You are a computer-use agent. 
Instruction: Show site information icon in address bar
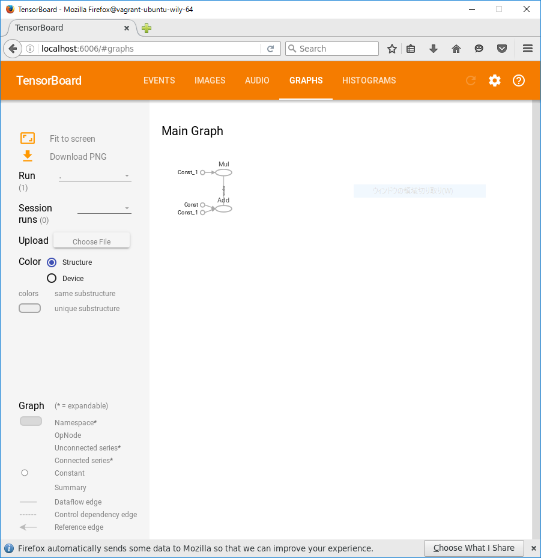pos(30,49)
